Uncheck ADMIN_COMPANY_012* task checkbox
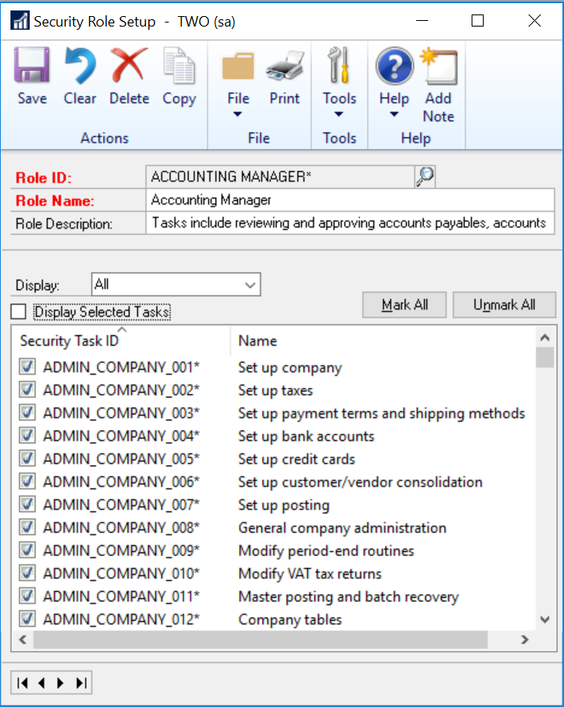The height and width of the screenshot is (707, 564). point(27,619)
